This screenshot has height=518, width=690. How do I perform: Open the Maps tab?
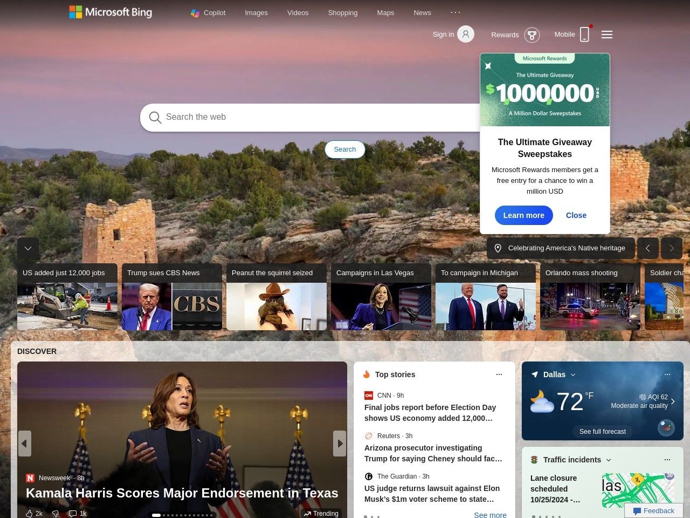(385, 13)
